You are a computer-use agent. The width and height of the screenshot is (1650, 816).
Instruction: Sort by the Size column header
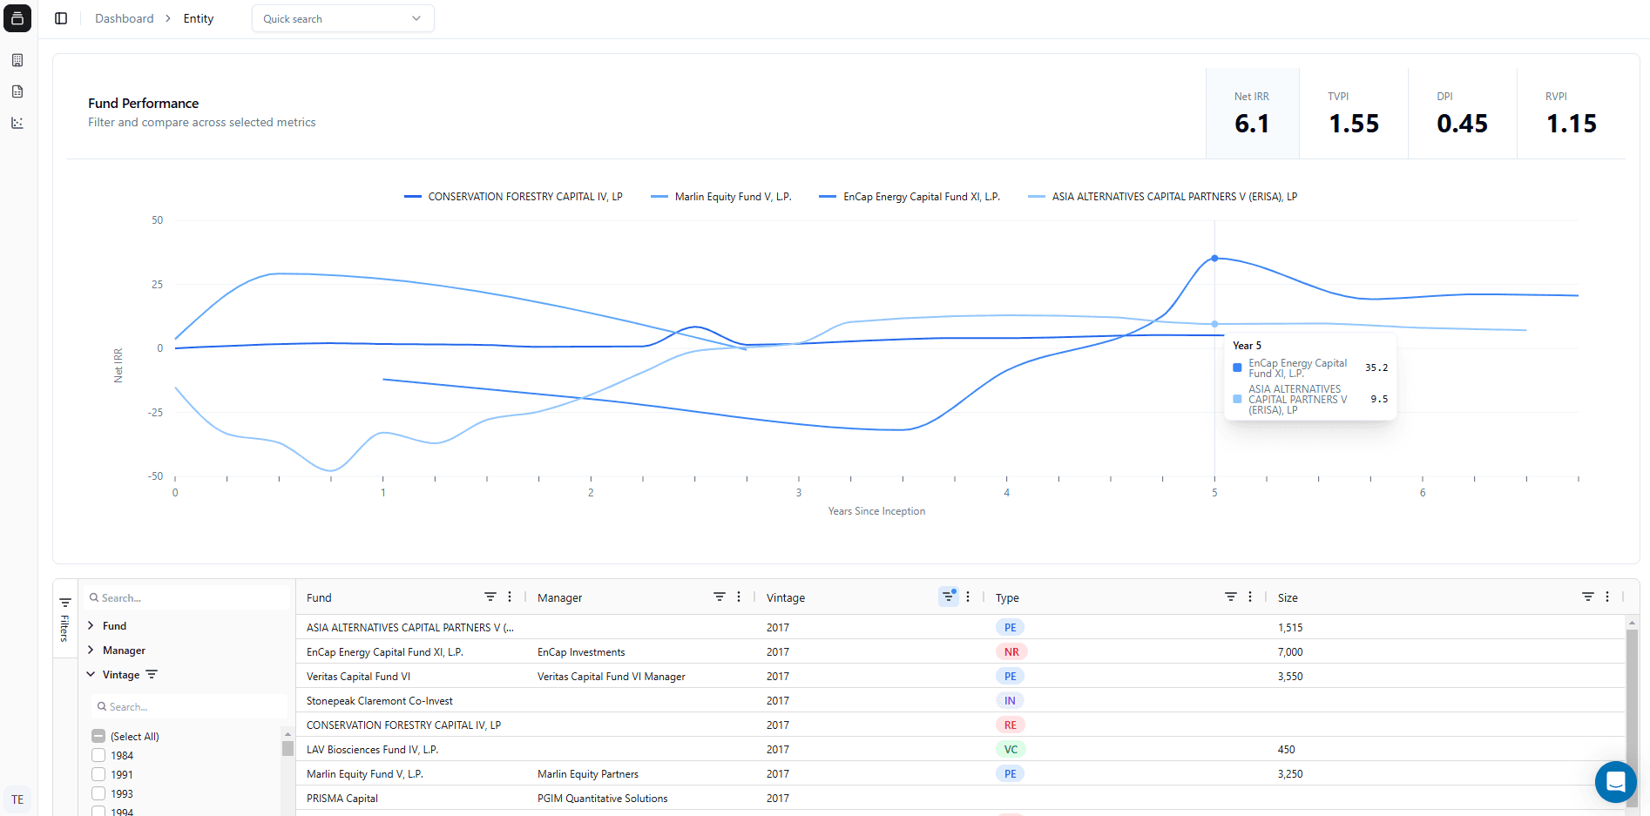tap(1288, 597)
